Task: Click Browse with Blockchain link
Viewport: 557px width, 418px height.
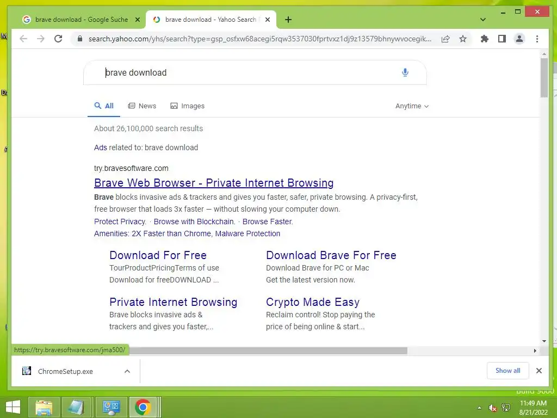Action: coord(194,222)
